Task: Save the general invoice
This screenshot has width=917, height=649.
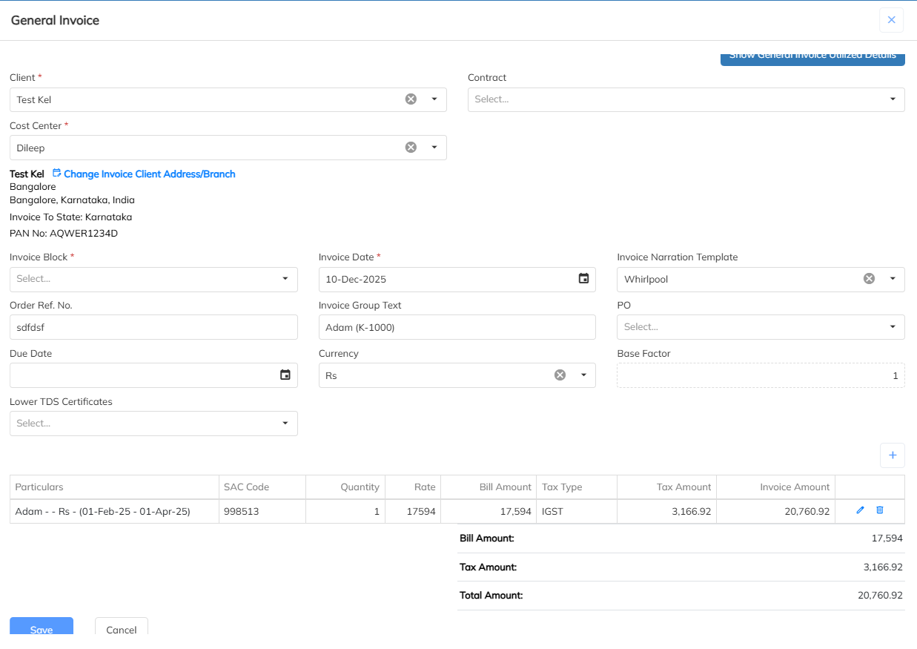Action: click(x=42, y=627)
